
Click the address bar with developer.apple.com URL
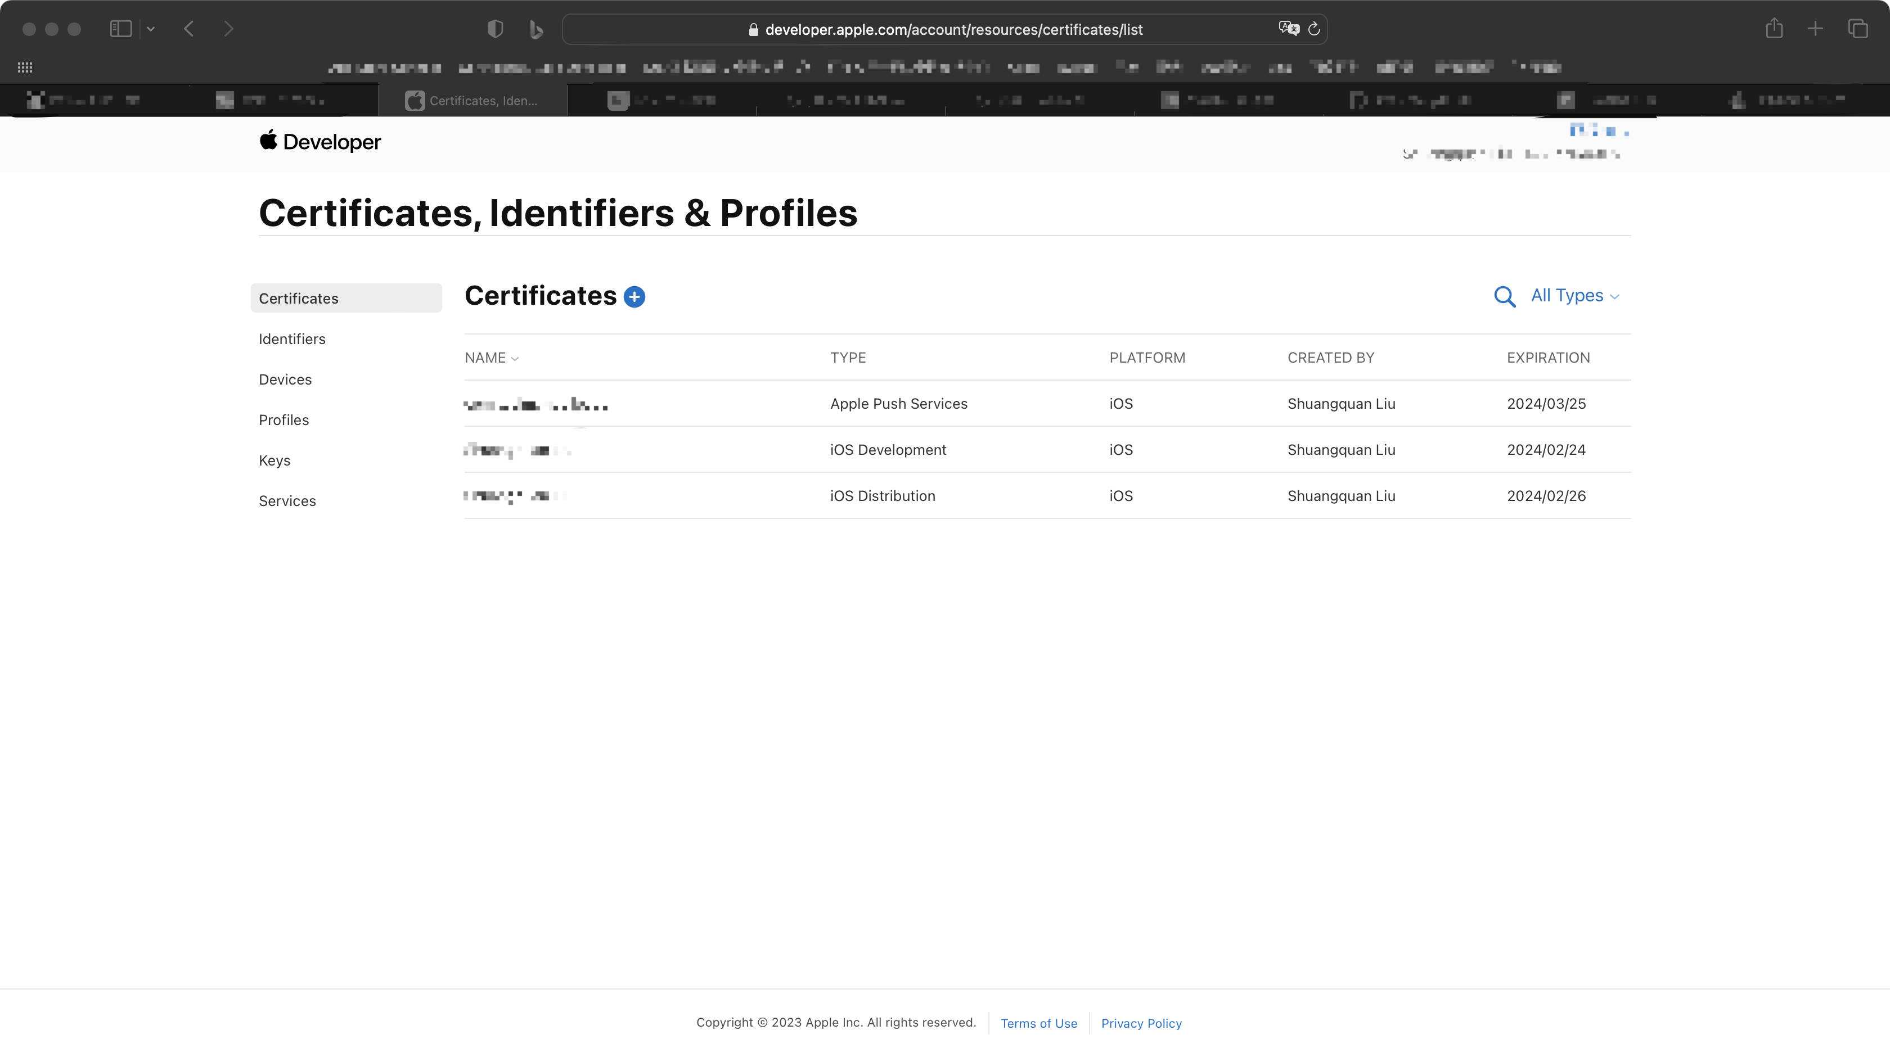click(944, 29)
